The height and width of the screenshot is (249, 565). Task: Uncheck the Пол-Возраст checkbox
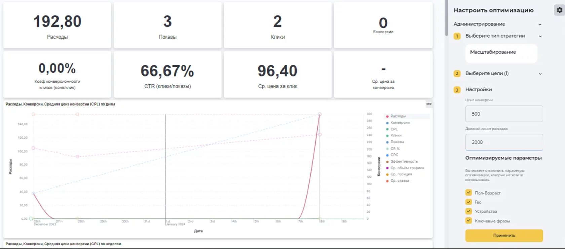coord(468,193)
